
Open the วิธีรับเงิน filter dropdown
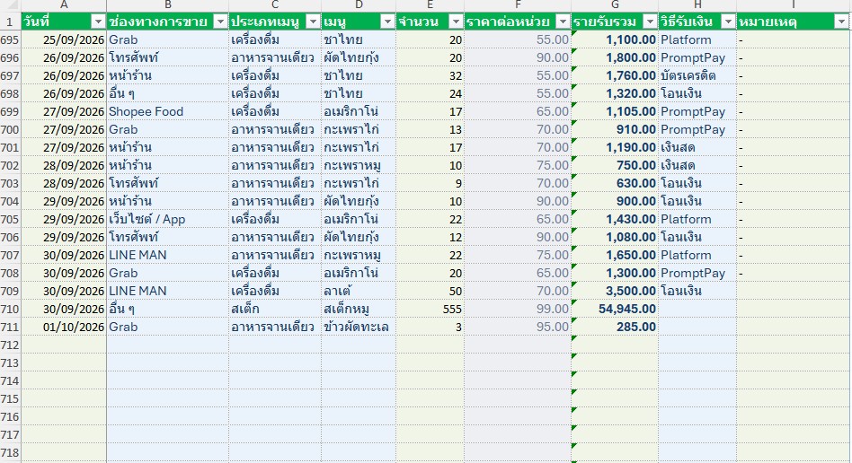click(x=728, y=22)
